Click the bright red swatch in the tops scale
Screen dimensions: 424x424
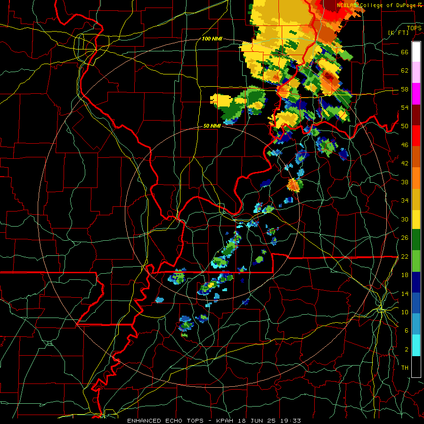(x=416, y=136)
